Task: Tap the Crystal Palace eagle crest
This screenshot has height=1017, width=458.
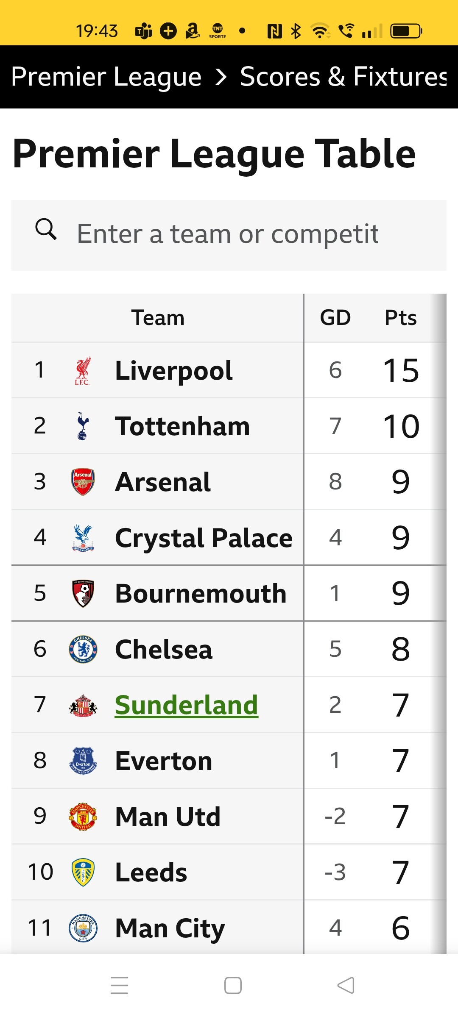Action: pos(83,538)
